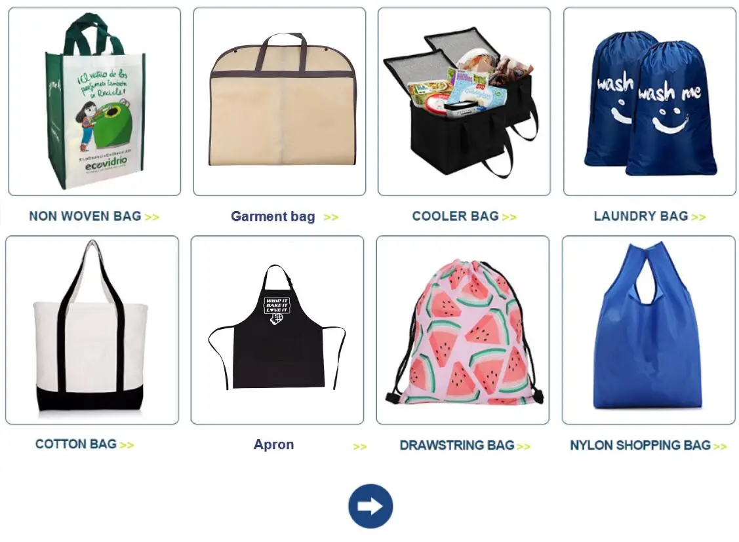Click the blue right arrow button
Screen dimensions: 739x542
[370, 506]
